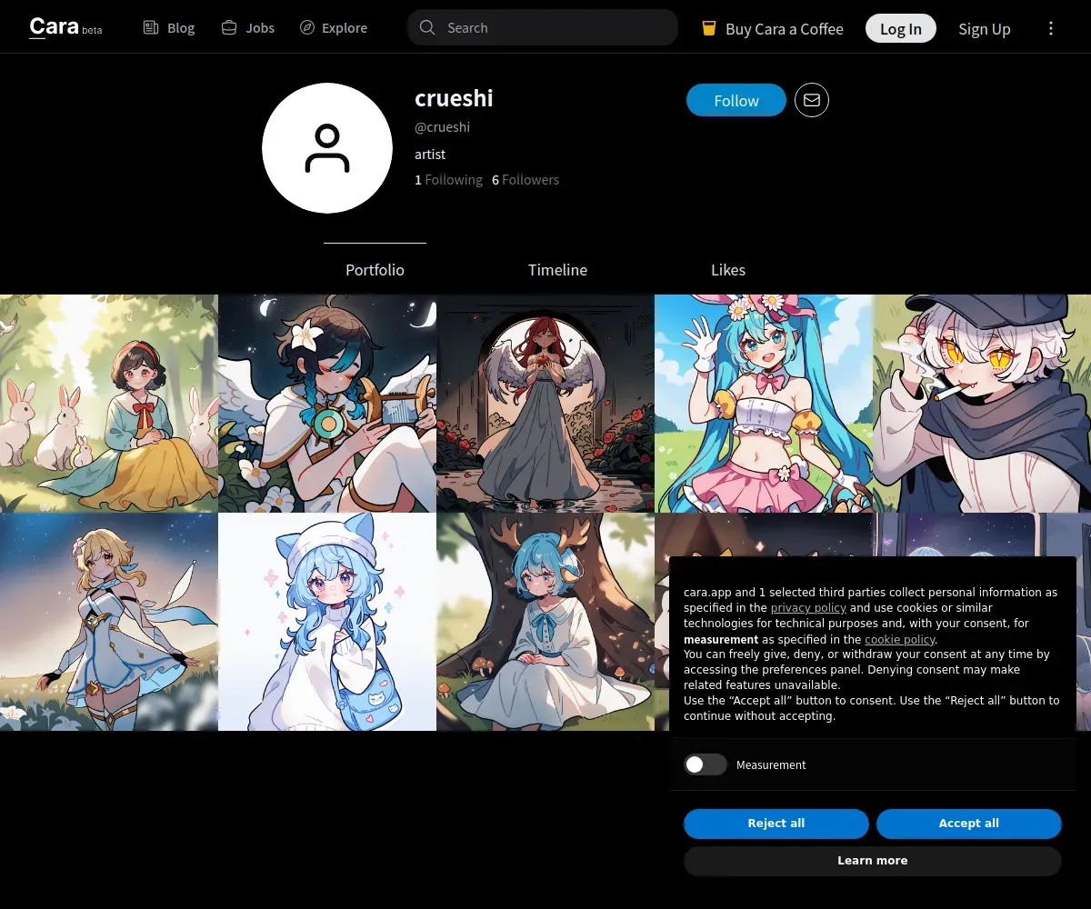
Task: Click the envelope message icon
Action: click(x=812, y=100)
